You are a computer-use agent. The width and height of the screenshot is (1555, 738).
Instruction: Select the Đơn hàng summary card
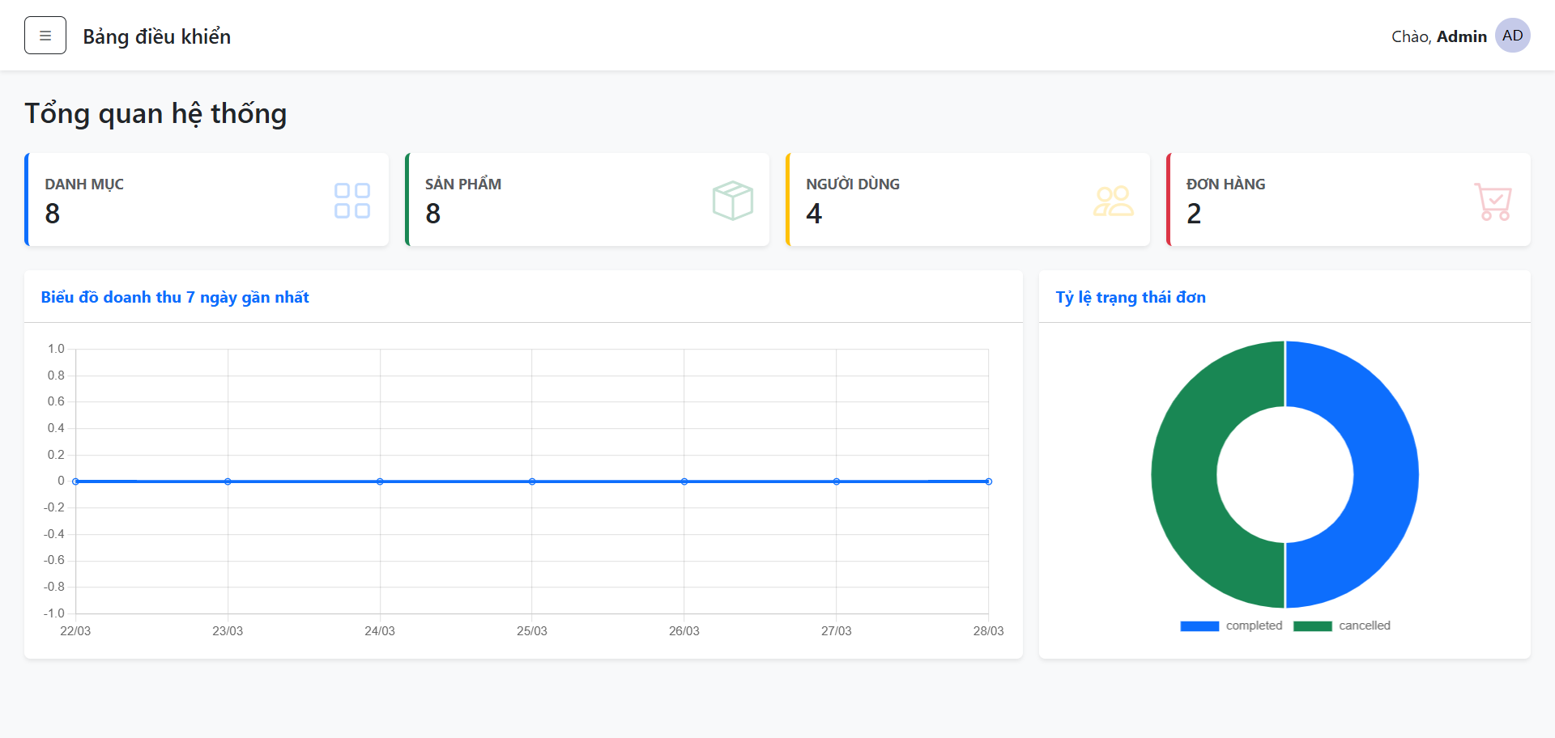(1348, 200)
